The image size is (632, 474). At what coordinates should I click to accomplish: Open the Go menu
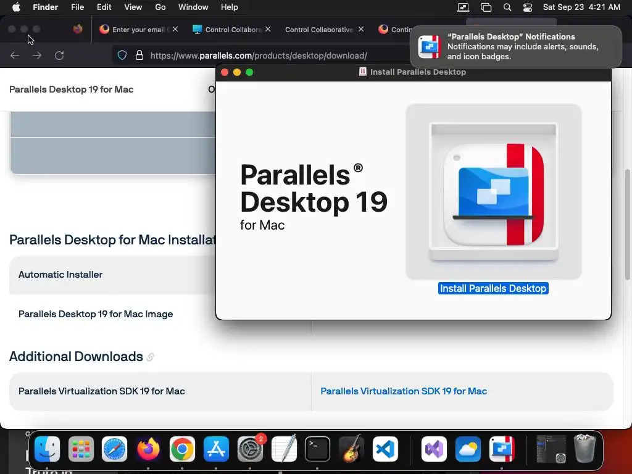[160, 7]
